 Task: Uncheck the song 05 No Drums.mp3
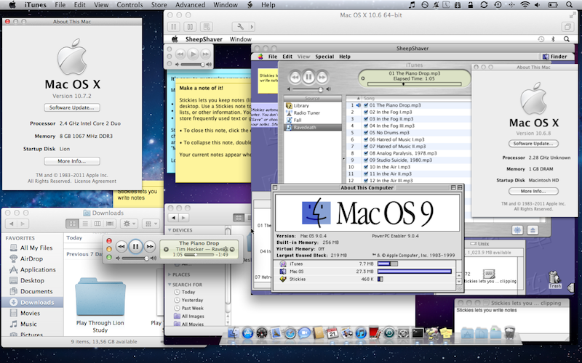(x=365, y=134)
